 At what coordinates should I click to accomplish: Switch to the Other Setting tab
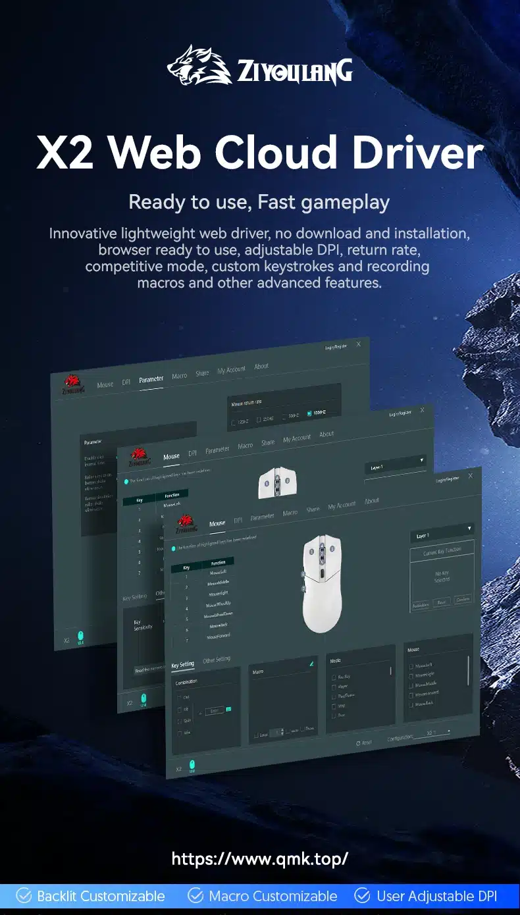point(216,660)
